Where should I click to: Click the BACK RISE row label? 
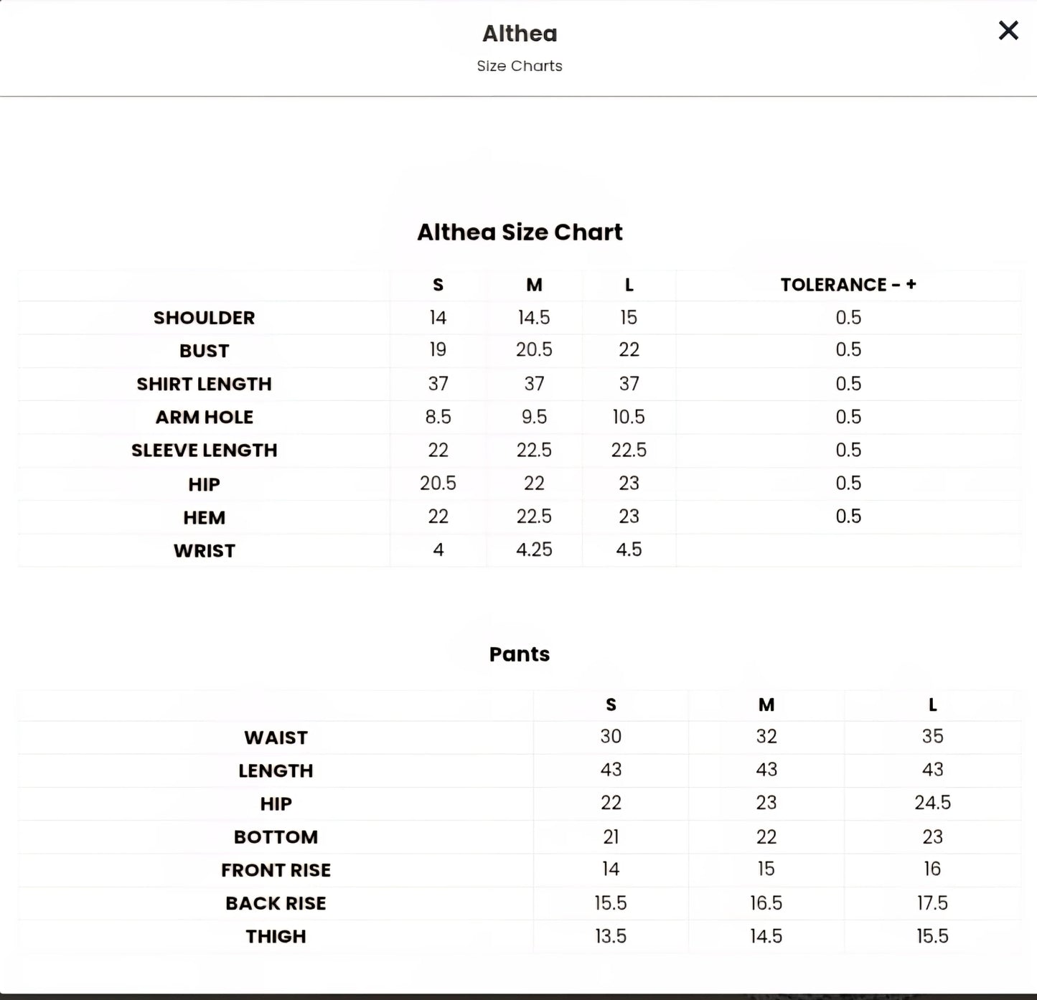[x=276, y=903]
